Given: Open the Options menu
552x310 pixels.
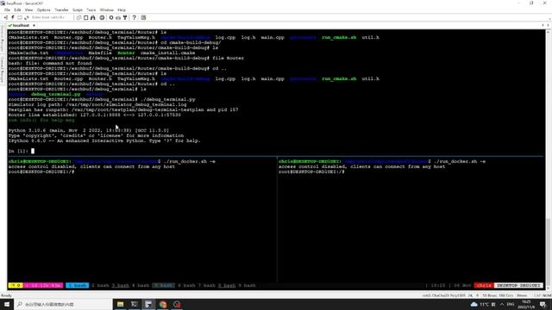Looking at the screenshot, I should click(44, 9).
